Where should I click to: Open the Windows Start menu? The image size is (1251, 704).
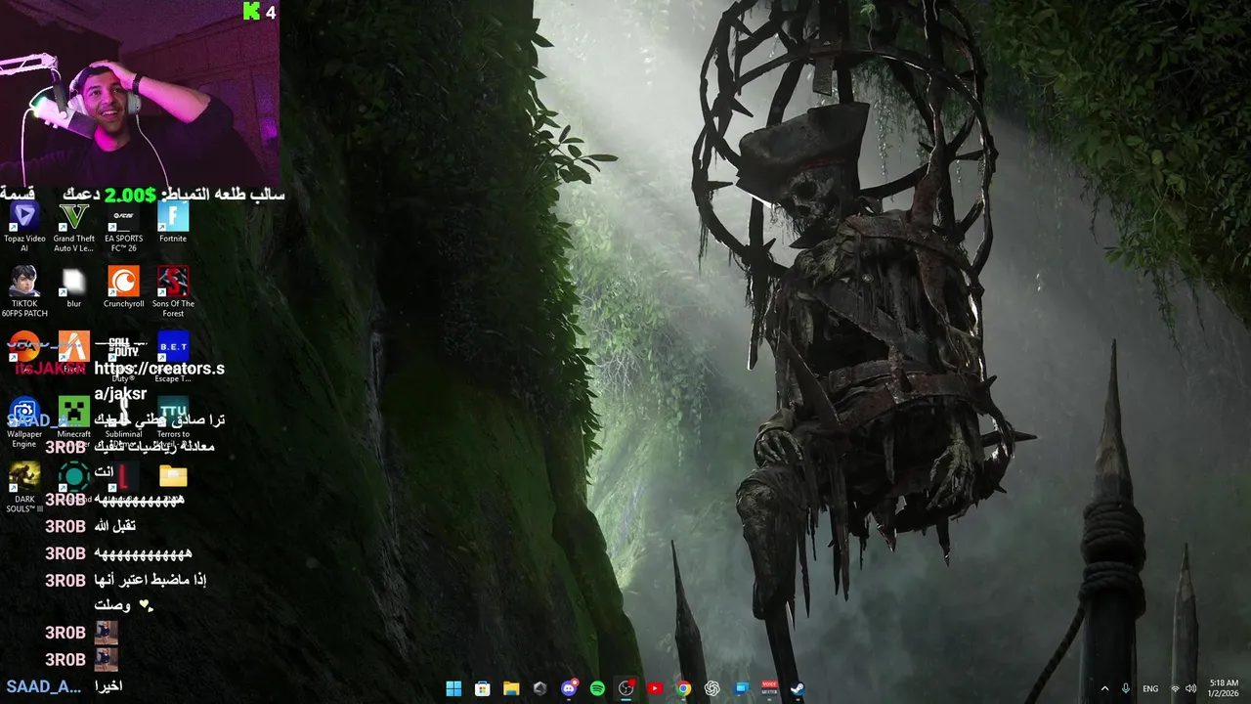click(453, 688)
